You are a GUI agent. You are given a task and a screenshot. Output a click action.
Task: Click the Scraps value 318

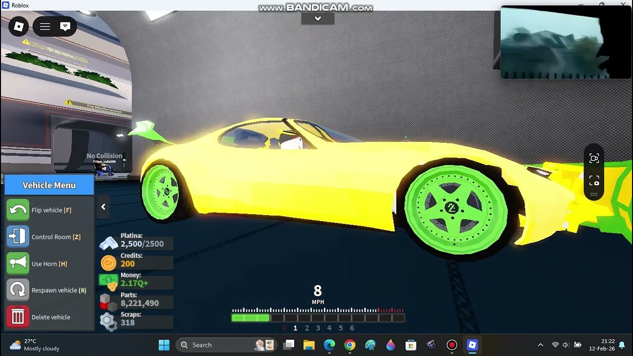coord(128,322)
